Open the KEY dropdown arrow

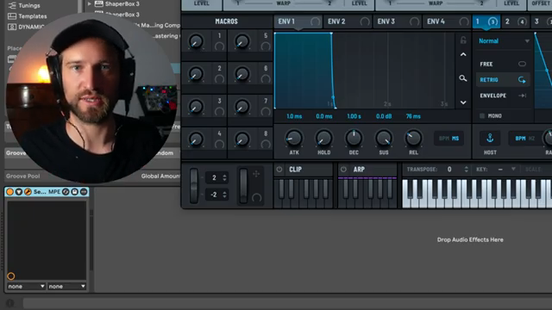513,170
